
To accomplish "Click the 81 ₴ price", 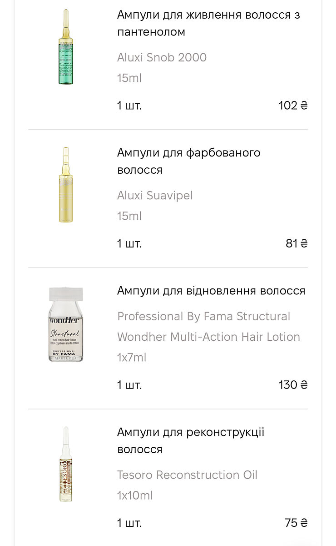I will coord(296,243).
